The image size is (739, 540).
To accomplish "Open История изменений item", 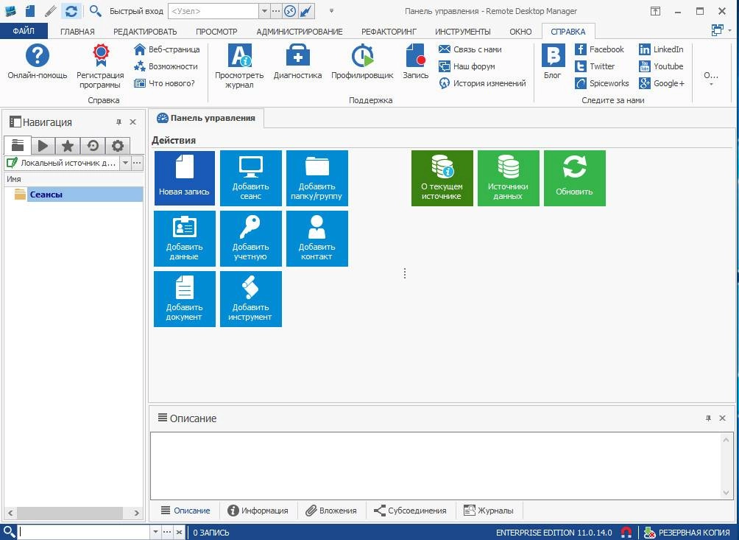I will 482,83.
